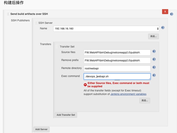The width and height of the screenshot is (177, 133).
Task: Click drag handle next to Transfer Set
Action: [x=57, y=47]
